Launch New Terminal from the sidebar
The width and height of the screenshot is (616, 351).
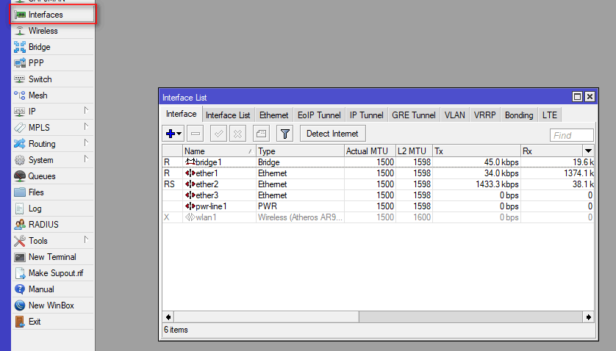coord(51,257)
